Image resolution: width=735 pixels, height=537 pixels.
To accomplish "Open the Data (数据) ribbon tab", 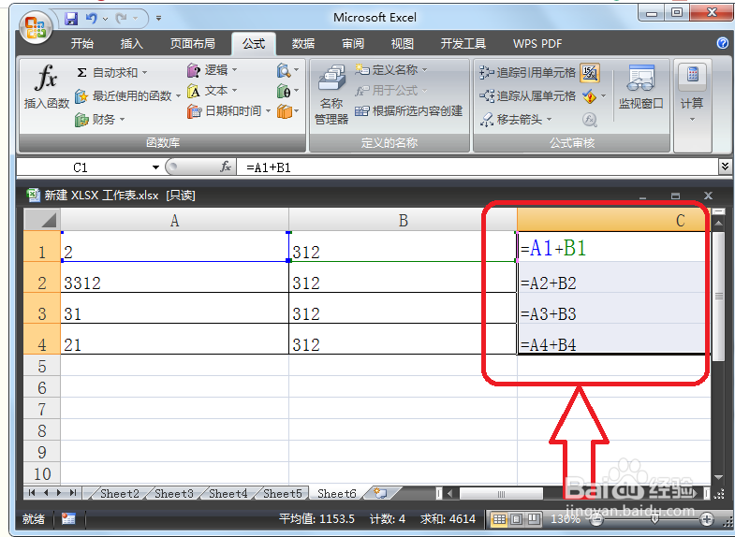I will (x=302, y=44).
